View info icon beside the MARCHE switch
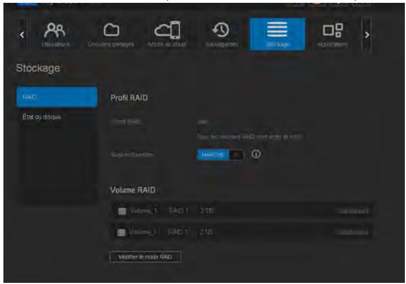The image size is (406, 284). [x=256, y=154]
